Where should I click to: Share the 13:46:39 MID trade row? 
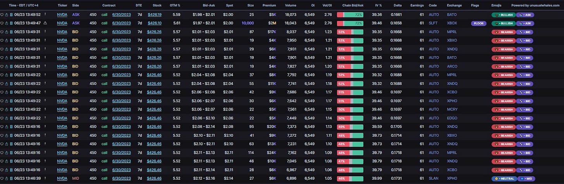tap(7, 178)
